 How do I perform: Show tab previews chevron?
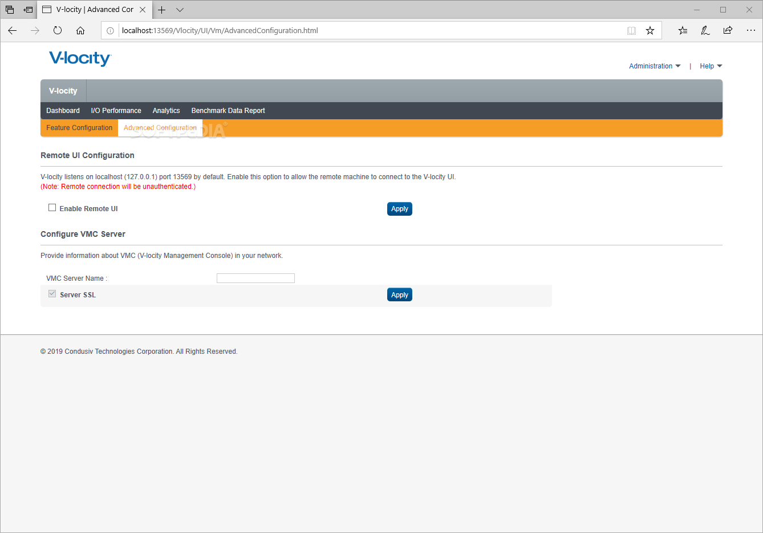point(180,10)
